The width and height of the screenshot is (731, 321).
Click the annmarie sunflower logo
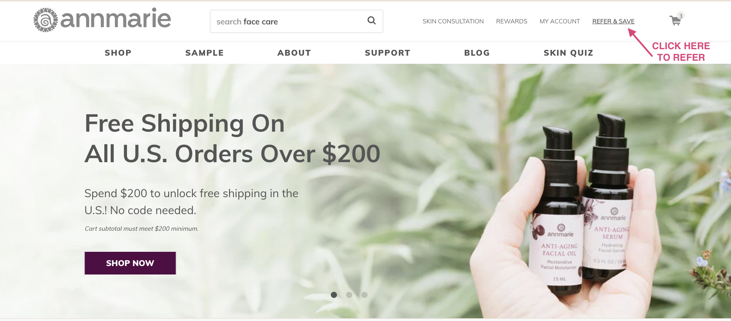coord(102,20)
